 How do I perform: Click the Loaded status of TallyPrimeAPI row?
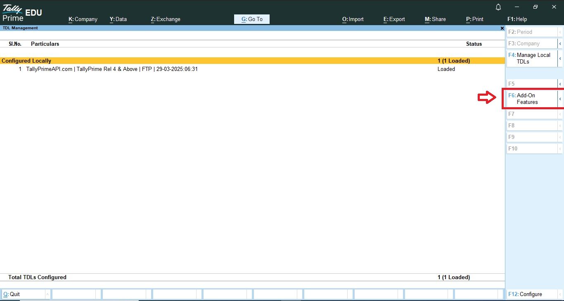(446, 69)
